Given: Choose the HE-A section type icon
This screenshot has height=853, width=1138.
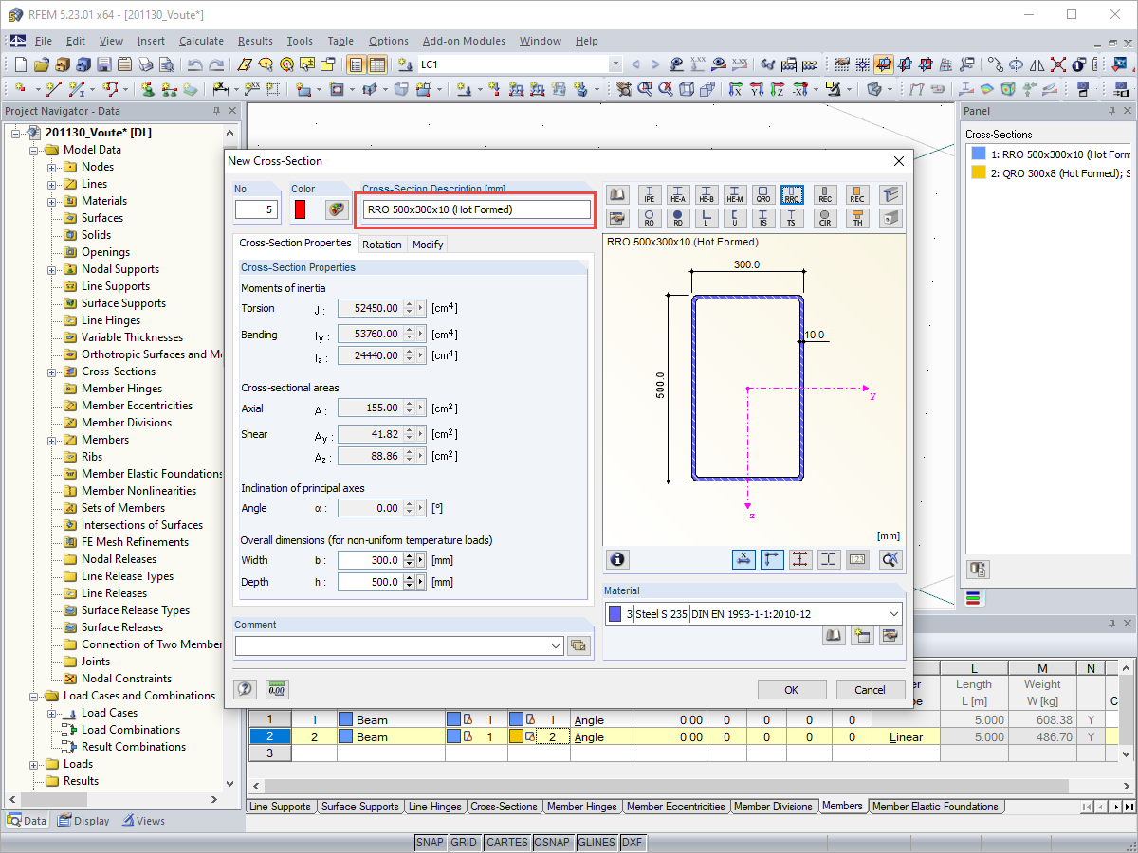Looking at the screenshot, I should (677, 194).
